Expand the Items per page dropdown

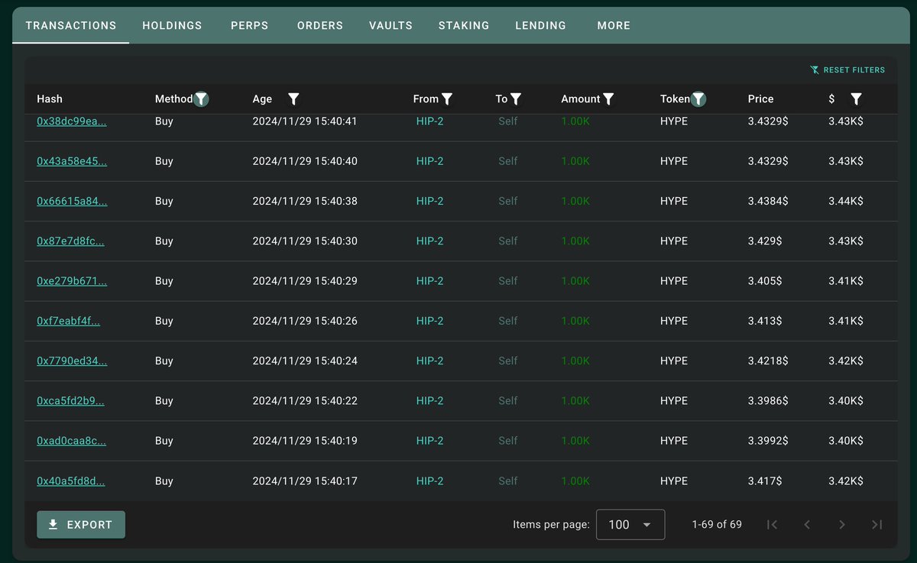pyautogui.click(x=630, y=525)
